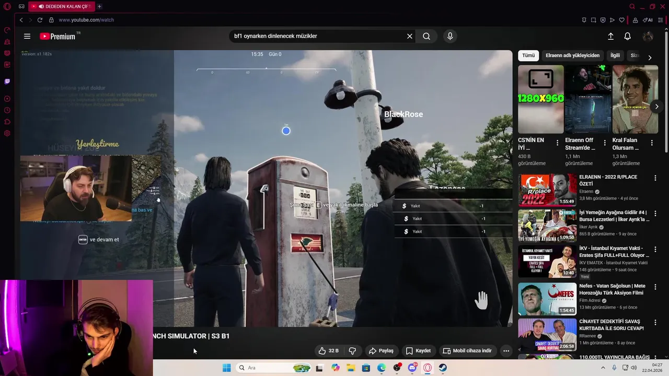Open the İKV İstanbul Kıyamet Vakti thumbnail

pos(547,262)
